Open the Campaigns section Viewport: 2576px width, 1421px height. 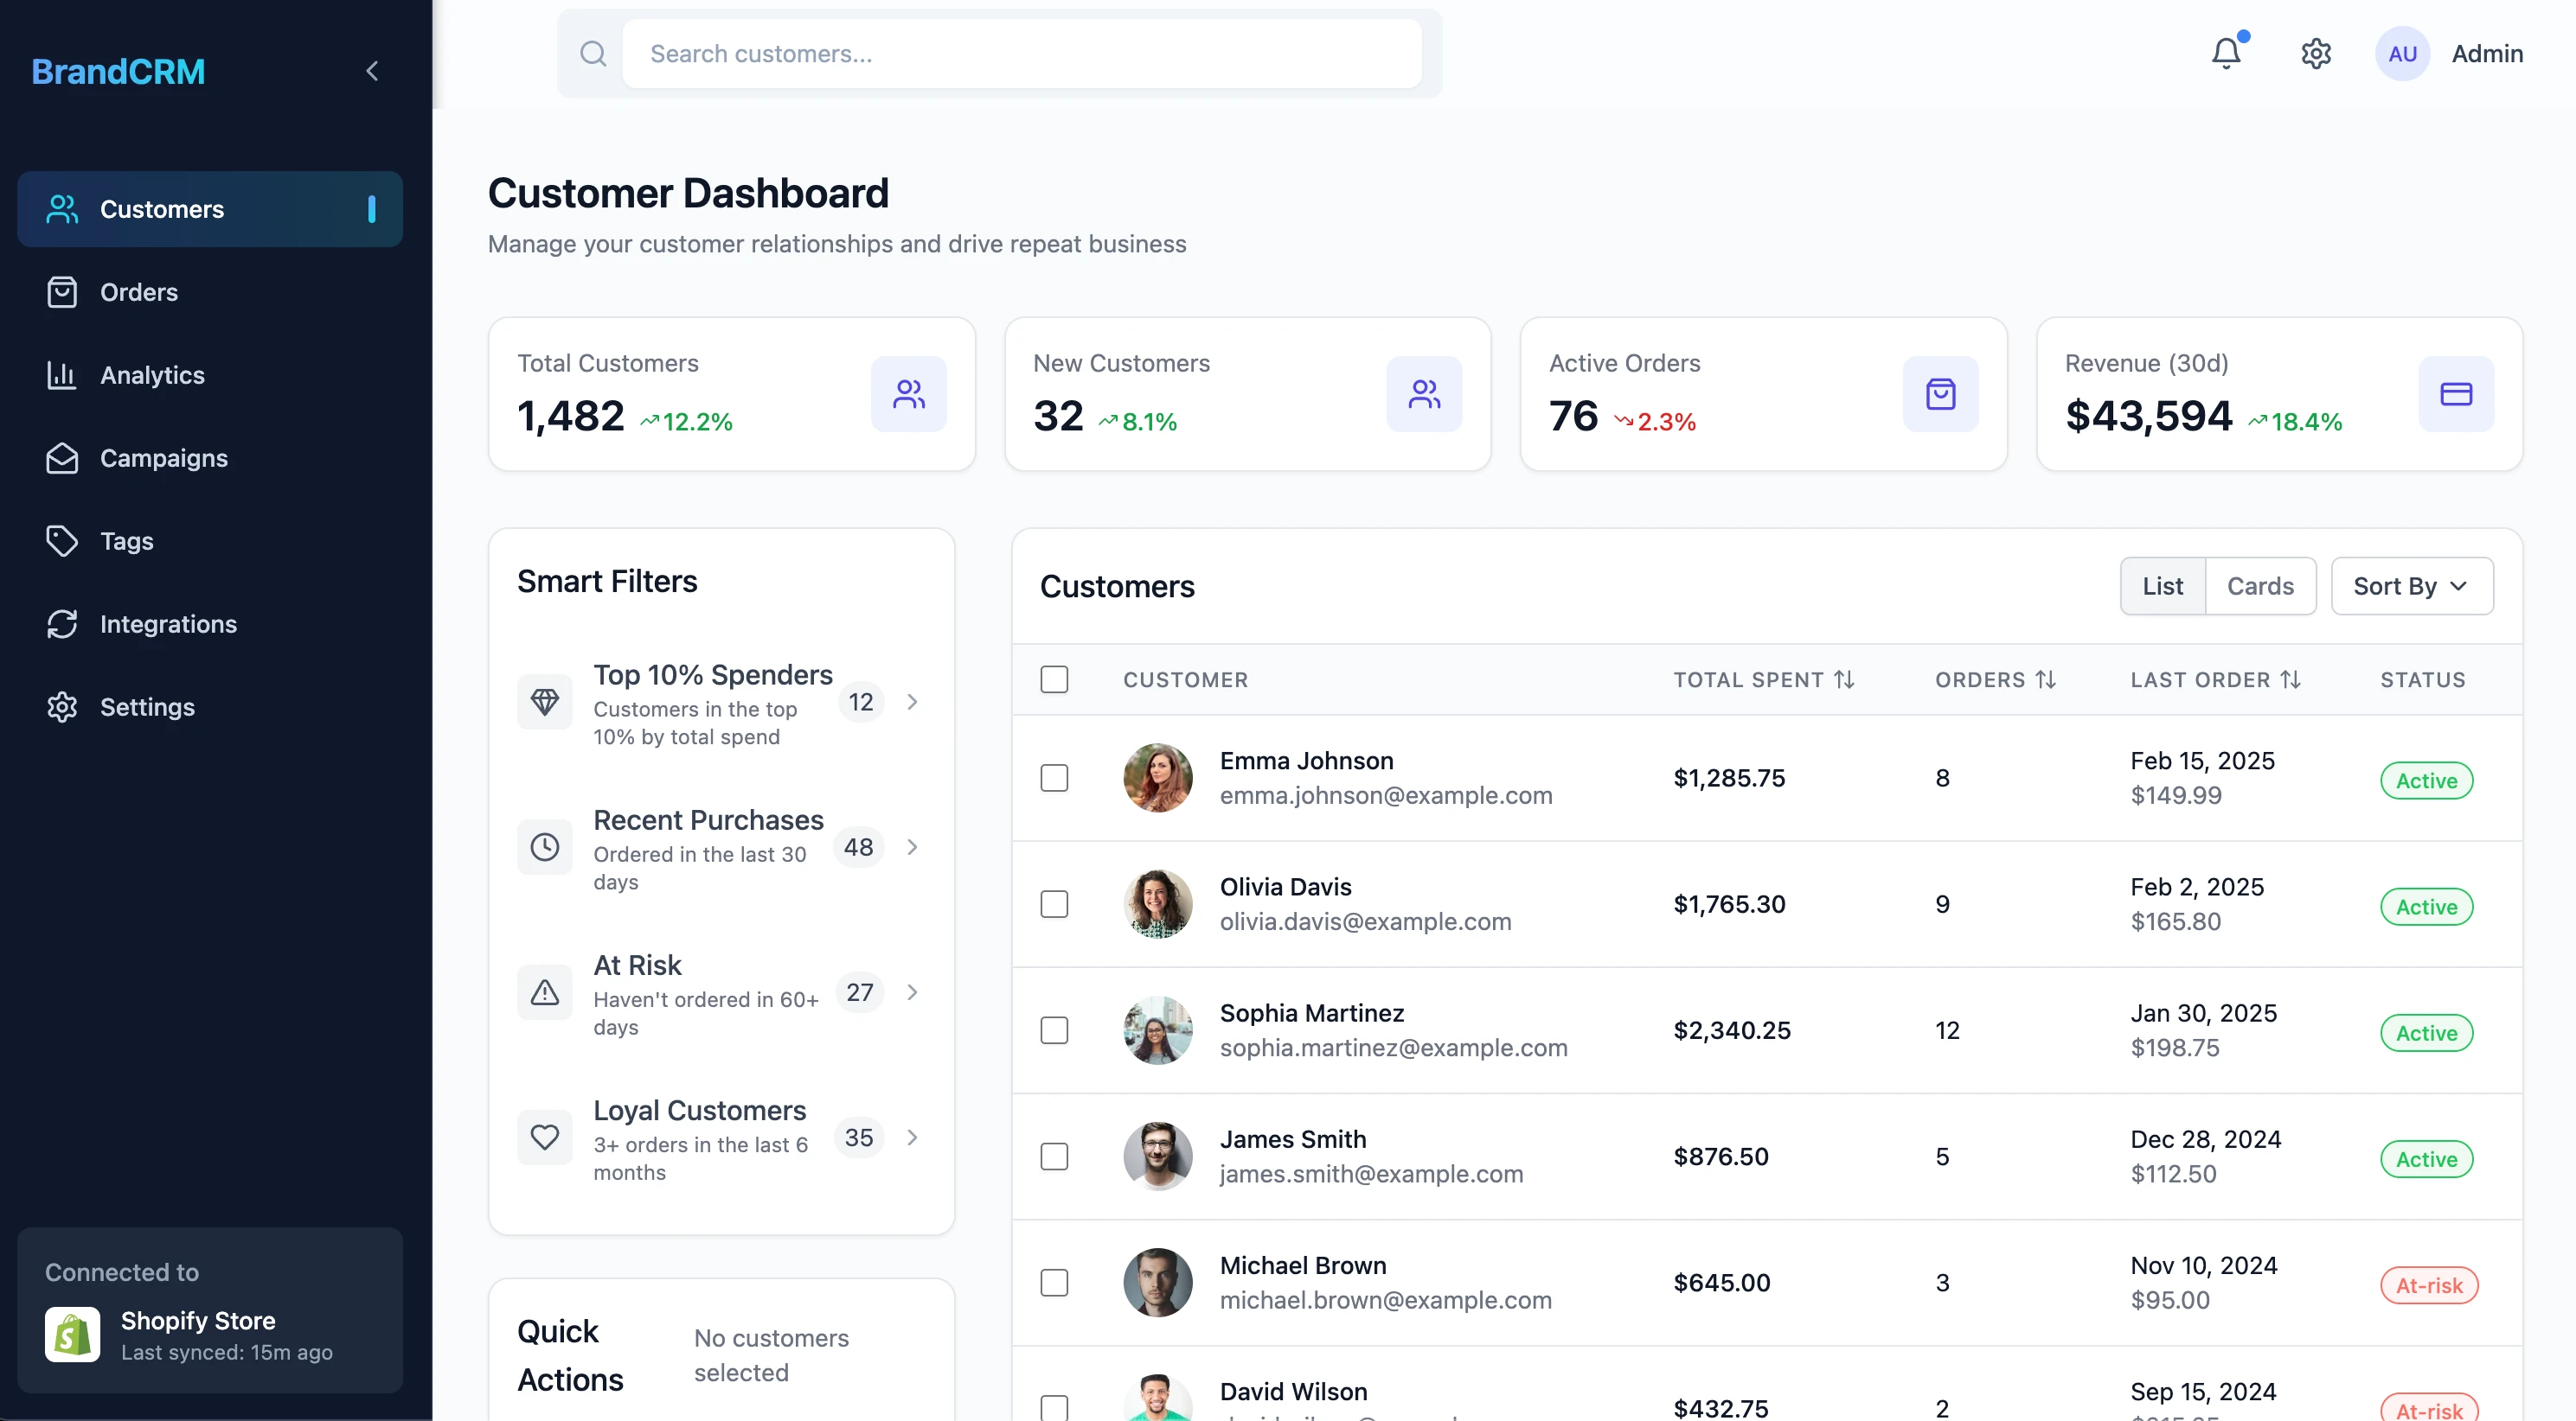(164, 458)
